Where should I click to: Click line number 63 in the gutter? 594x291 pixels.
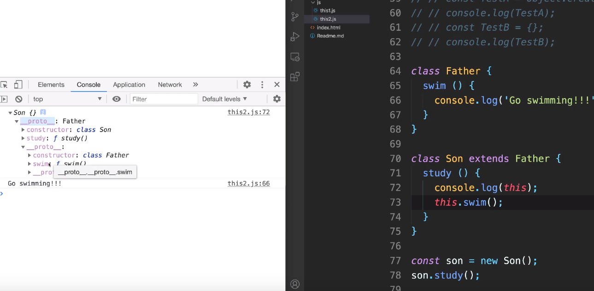(x=395, y=57)
